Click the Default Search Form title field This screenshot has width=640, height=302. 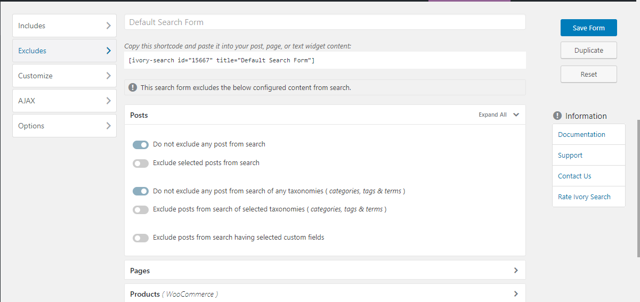pyautogui.click(x=325, y=22)
